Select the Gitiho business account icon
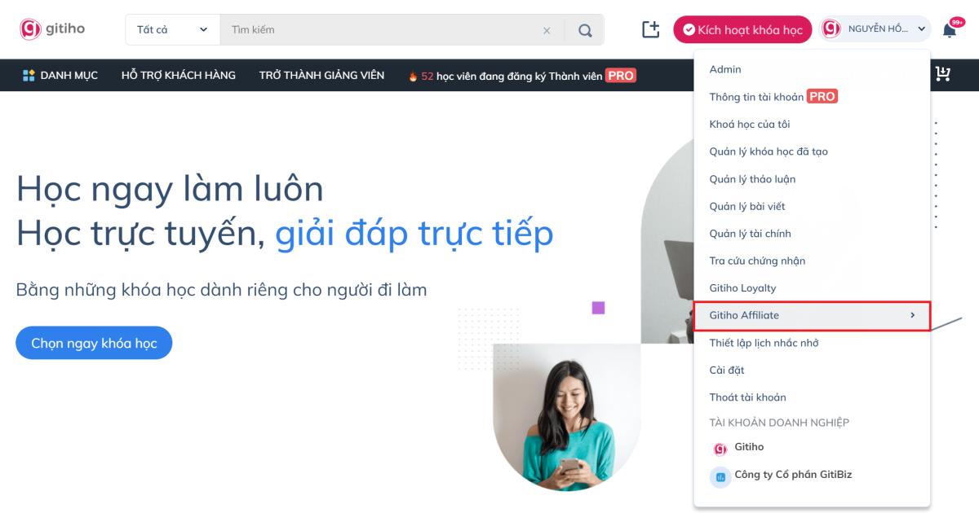Screen dimensions: 979x513 [x=720, y=447]
